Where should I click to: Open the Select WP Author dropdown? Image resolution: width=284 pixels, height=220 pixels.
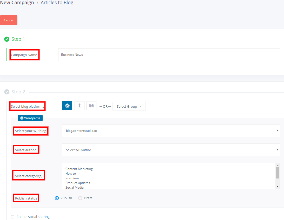tap(171, 150)
